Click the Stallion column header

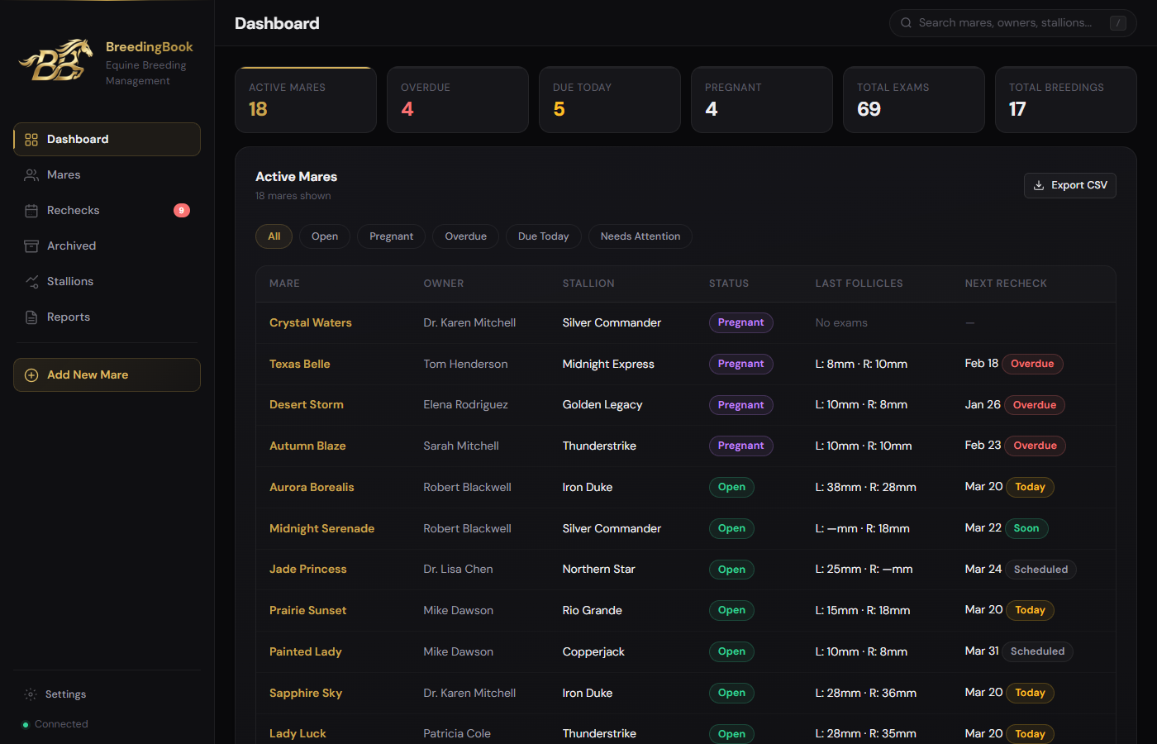point(588,284)
